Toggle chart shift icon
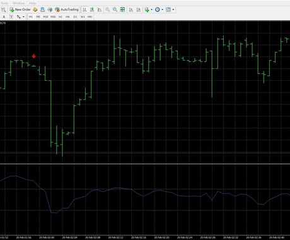Image resolution: width=290 pixels, height=240 pixels. pos(139,9)
